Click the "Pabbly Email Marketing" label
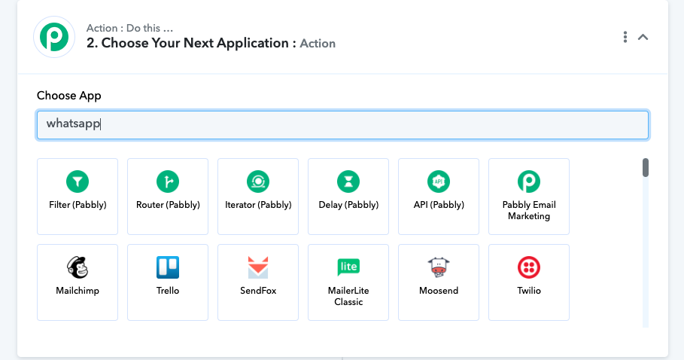 (529, 210)
